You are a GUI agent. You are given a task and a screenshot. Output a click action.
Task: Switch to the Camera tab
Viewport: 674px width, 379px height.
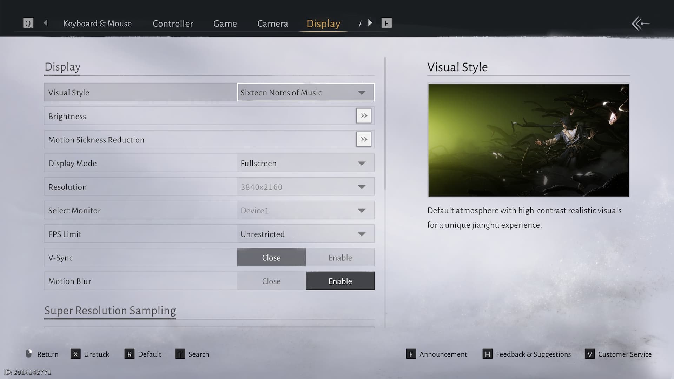[272, 24]
